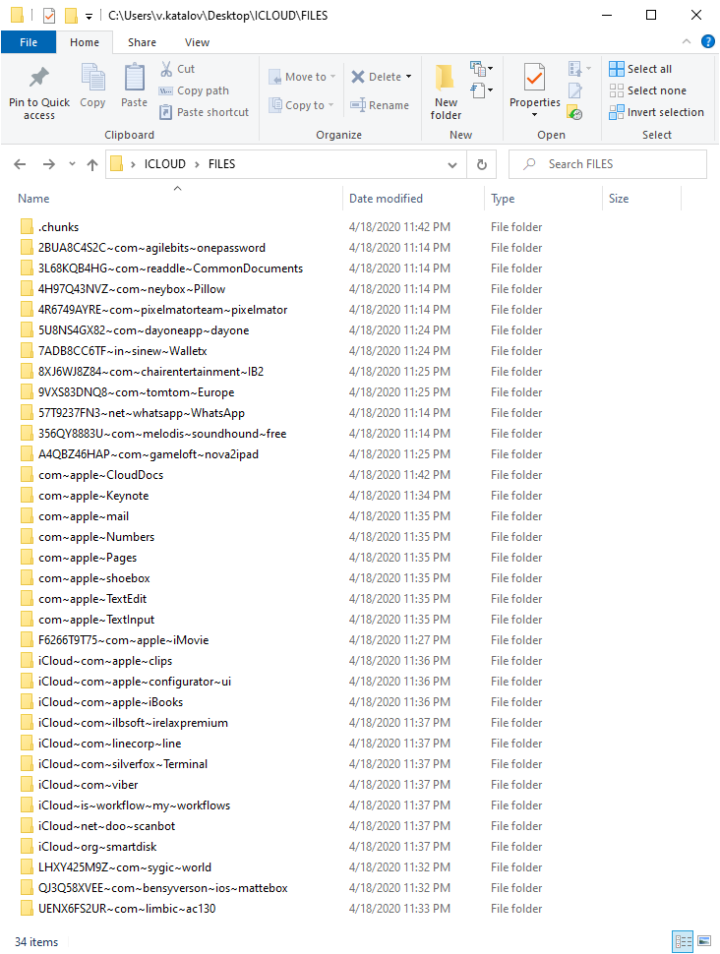Open the File menu
The height and width of the screenshot is (954, 720).
pos(29,42)
